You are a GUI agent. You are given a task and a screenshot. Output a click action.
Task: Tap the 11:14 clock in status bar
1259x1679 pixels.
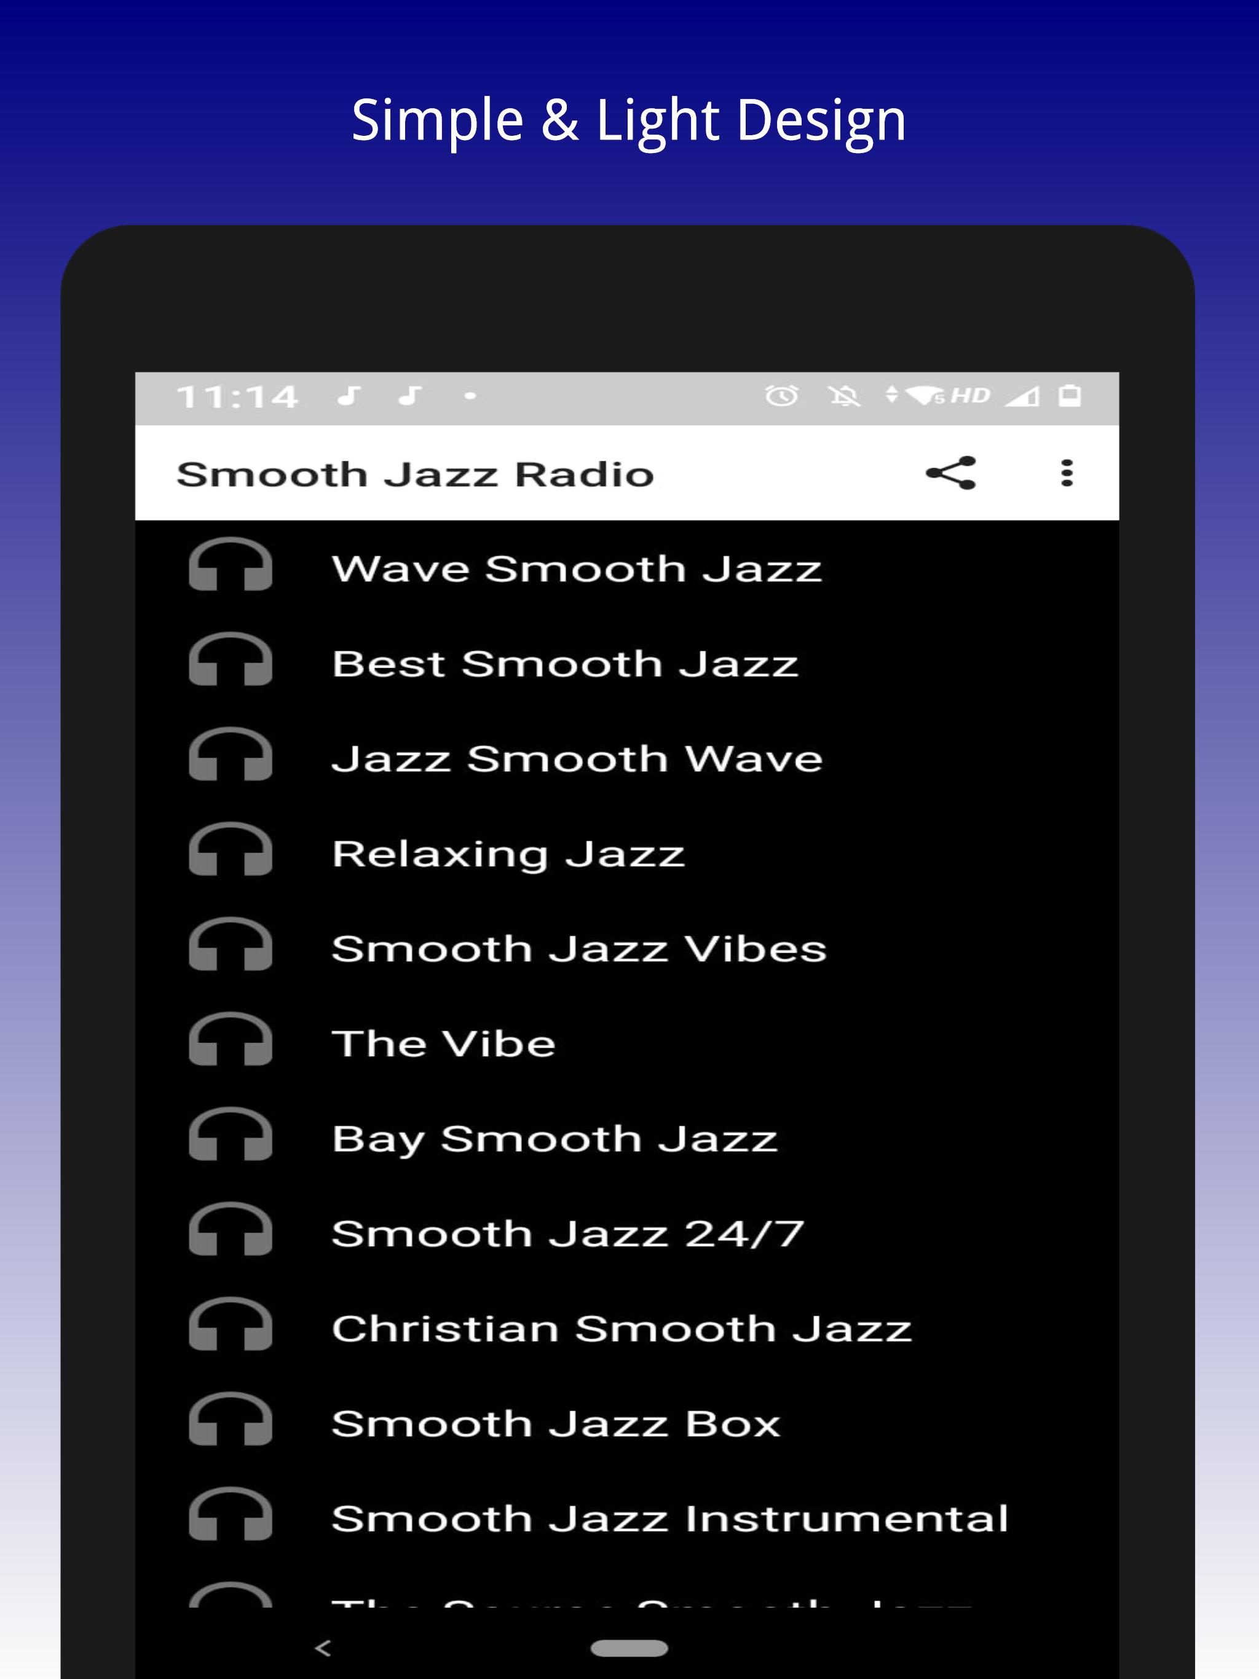click(237, 397)
